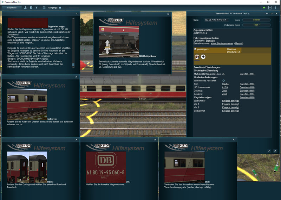Open Erweiterte Hilfe for Magnetbremse multiplier
This screenshot has height=200, width=281.
[247, 74]
